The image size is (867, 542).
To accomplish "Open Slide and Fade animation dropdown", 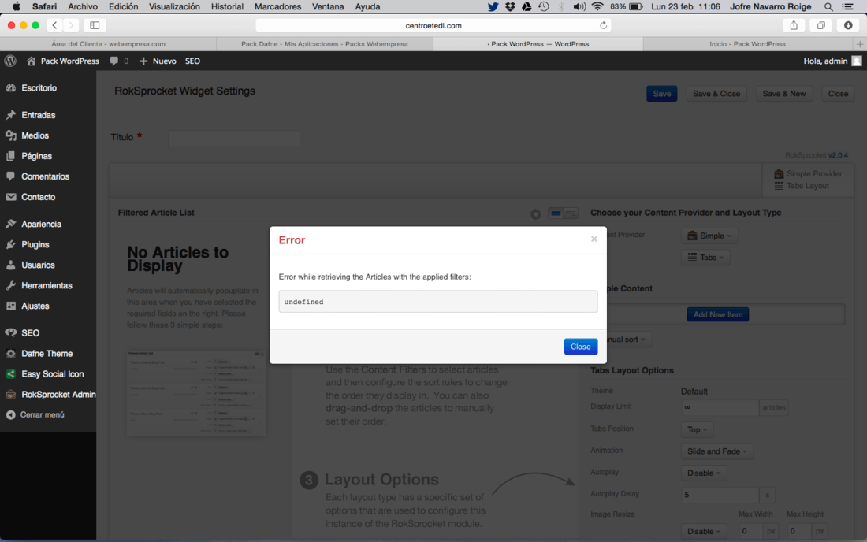I will [716, 451].
